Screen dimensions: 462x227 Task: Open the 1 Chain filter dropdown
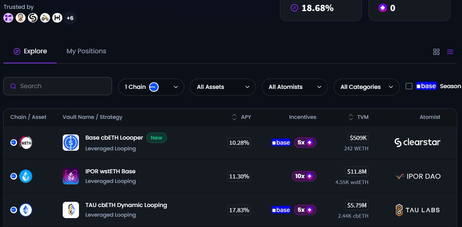[x=151, y=87]
